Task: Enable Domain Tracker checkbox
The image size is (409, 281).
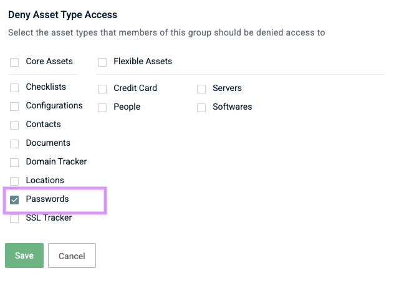Action: 14,163
